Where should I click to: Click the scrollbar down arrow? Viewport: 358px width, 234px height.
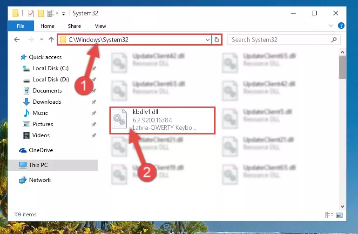tap(342, 207)
